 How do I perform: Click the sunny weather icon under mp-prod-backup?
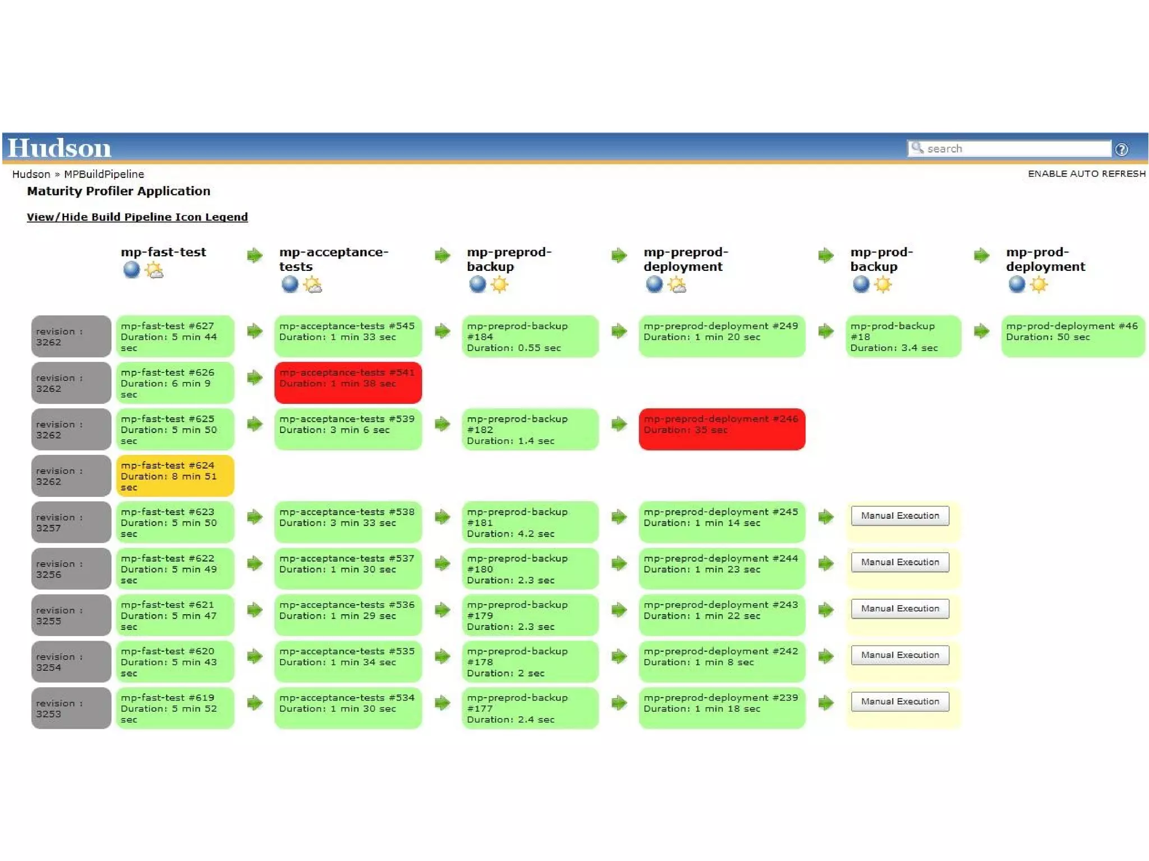(x=883, y=284)
